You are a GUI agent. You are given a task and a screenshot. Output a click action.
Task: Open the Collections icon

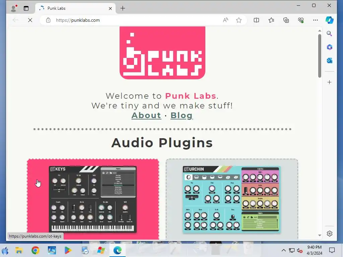(286, 20)
